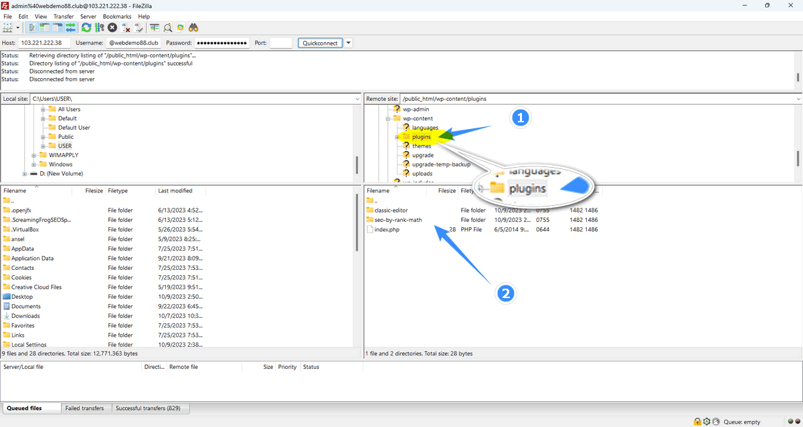Toggle the local directory tree display
Image resolution: width=803 pixels, height=427 pixels.
point(44,28)
